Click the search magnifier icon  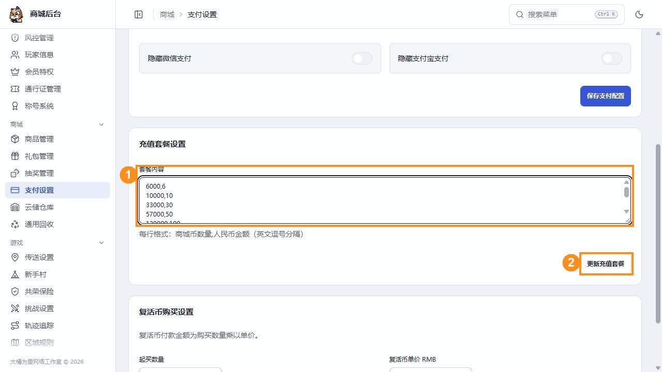point(520,14)
